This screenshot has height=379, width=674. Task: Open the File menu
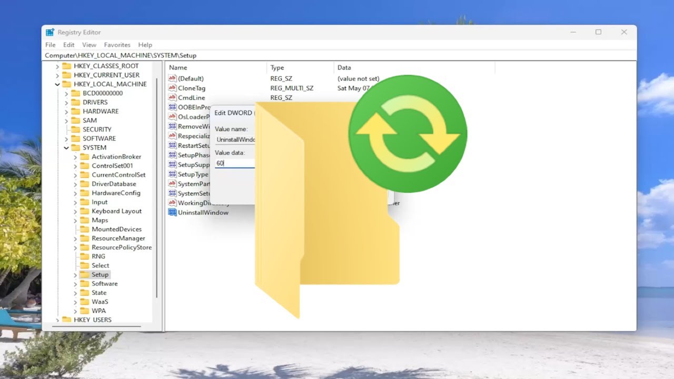click(x=50, y=45)
